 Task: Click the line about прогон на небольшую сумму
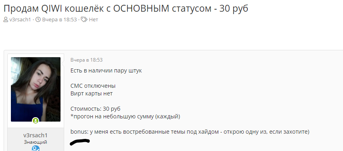click(x=125, y=116)
